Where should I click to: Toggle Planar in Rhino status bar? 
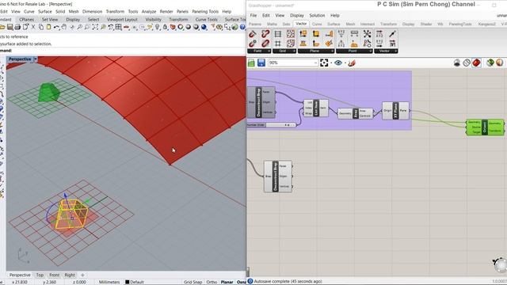(227, 282)
